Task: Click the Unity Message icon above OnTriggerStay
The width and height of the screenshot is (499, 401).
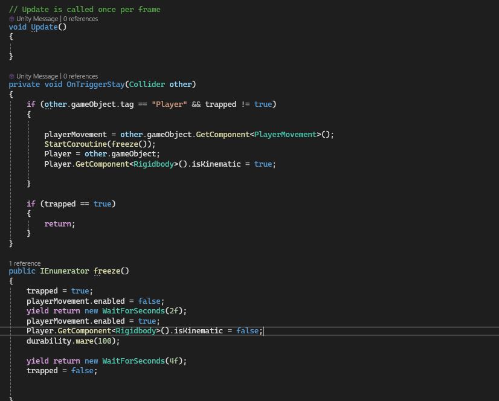Action: pyautogui.click(x=12, y=76)
